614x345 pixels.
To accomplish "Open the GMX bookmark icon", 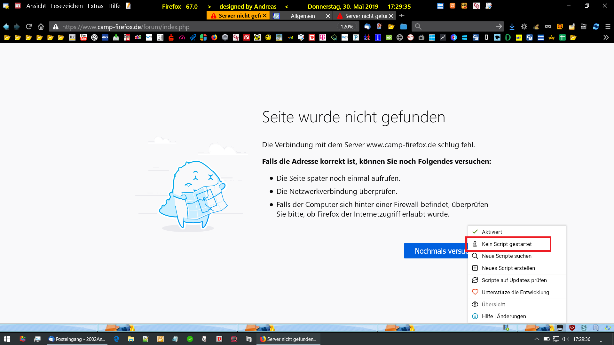I will pos(105,37).
